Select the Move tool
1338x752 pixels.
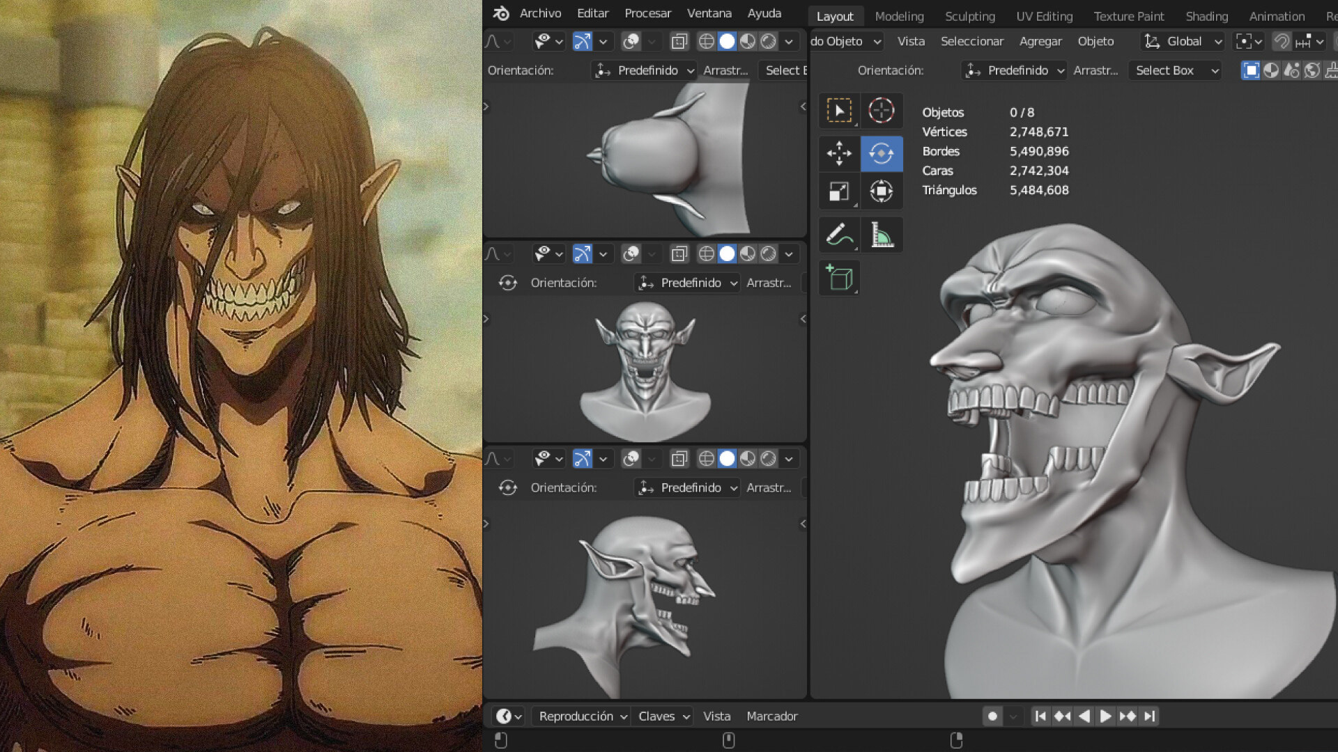839,153
